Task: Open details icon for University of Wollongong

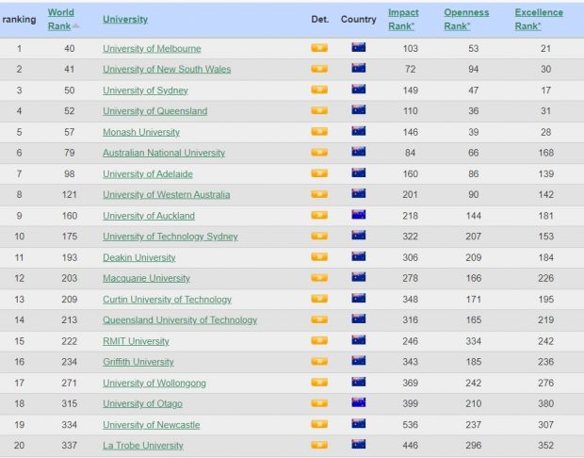Action: pos(319,383)
